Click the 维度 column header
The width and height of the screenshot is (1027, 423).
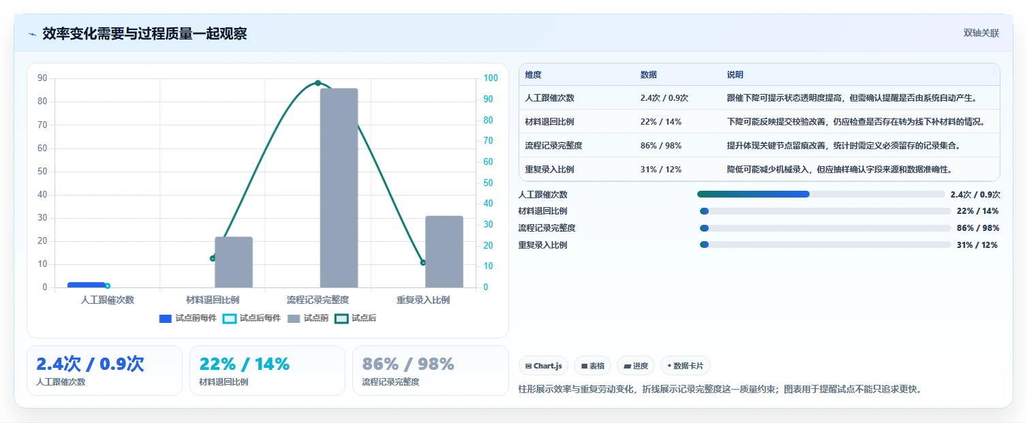coord(533,75)
